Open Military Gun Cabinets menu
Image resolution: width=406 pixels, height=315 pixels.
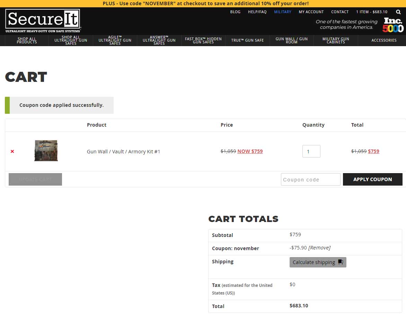[x=336, y=41]
